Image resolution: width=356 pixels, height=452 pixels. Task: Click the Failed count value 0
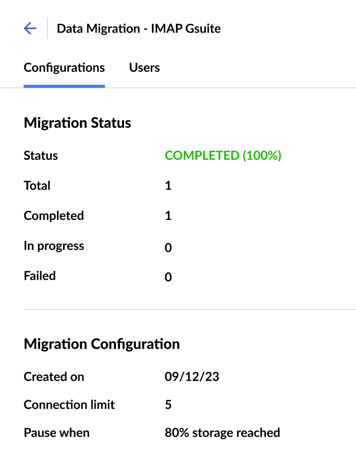[x=168, y=277]
